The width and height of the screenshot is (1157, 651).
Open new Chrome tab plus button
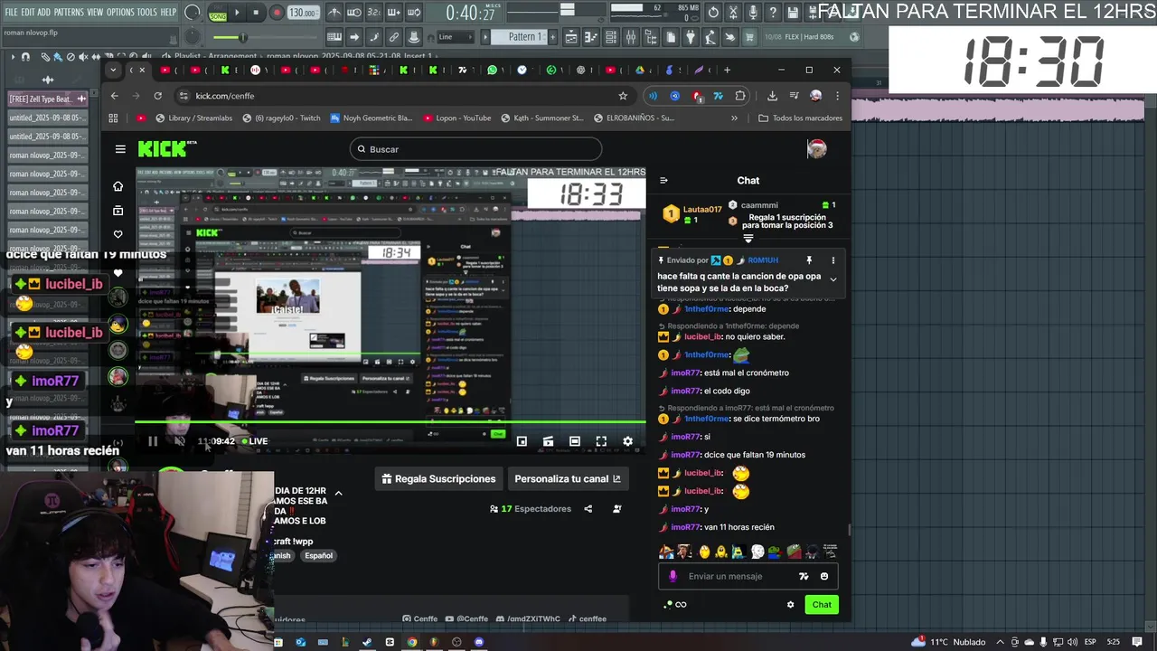click(x=727, y=70)
